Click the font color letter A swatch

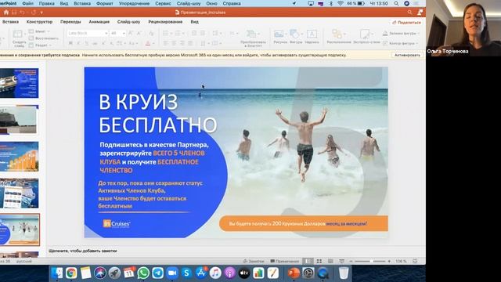pyautogui.click(x=148, y=44)
